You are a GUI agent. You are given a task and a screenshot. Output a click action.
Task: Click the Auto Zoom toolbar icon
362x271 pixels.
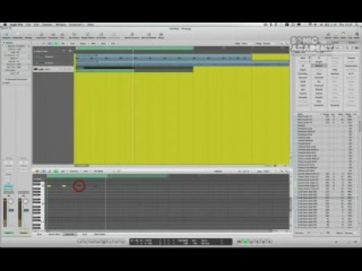pyautogui.click(x=41, y=35)
